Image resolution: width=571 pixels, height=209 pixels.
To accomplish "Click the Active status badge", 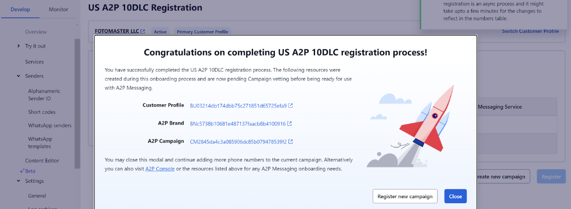I will click(x=160, y=32).
